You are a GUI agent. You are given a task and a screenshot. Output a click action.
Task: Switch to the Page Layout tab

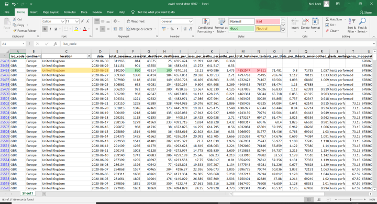coord(50,12)
